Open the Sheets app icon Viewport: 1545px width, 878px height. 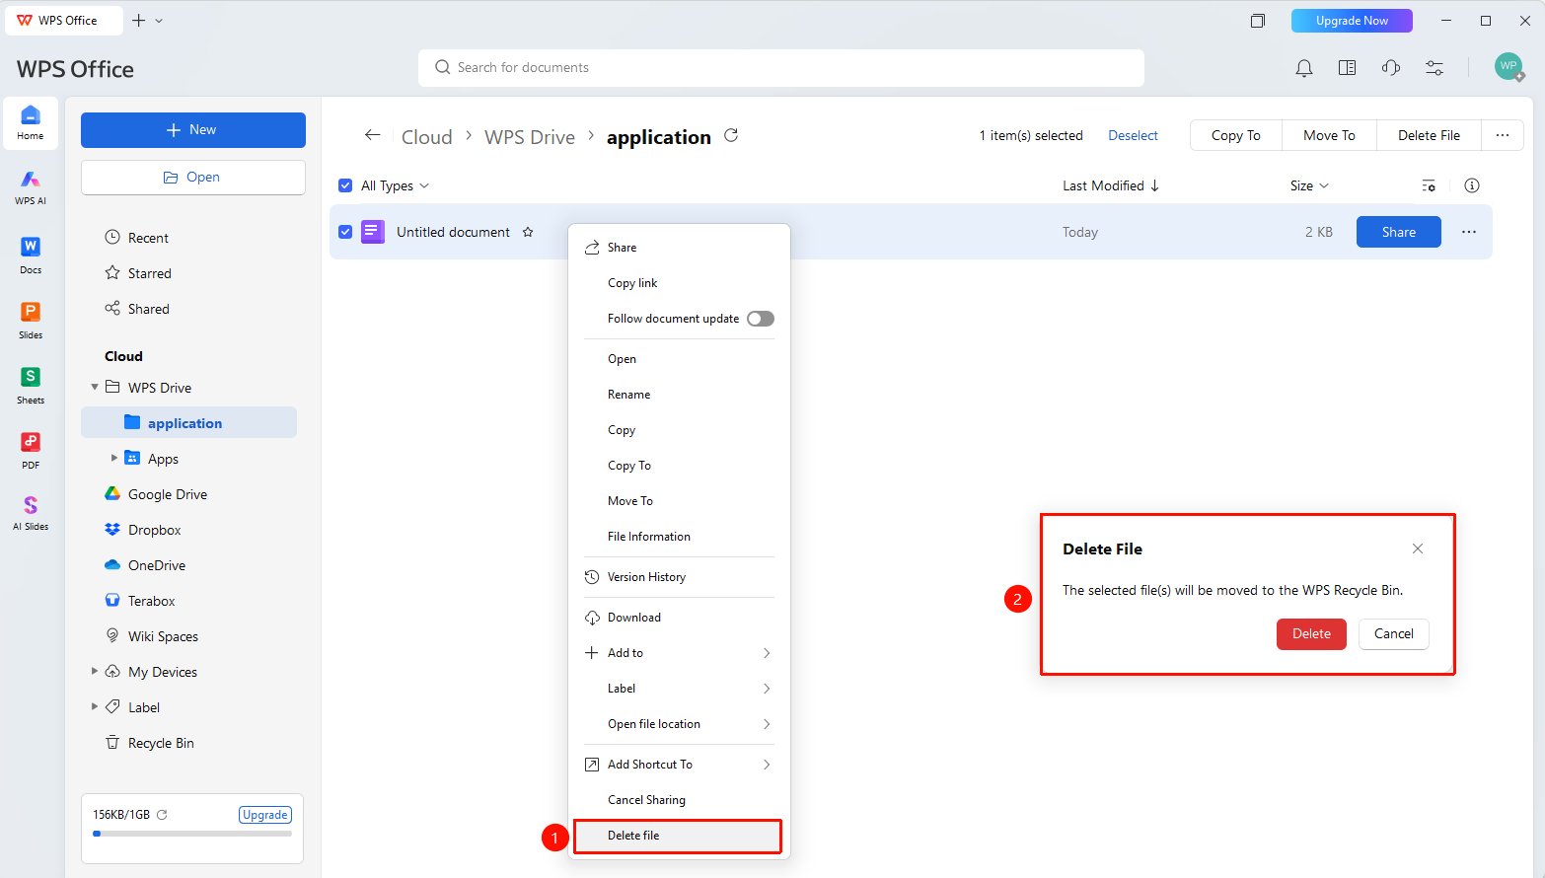click(x=31, y=385)
